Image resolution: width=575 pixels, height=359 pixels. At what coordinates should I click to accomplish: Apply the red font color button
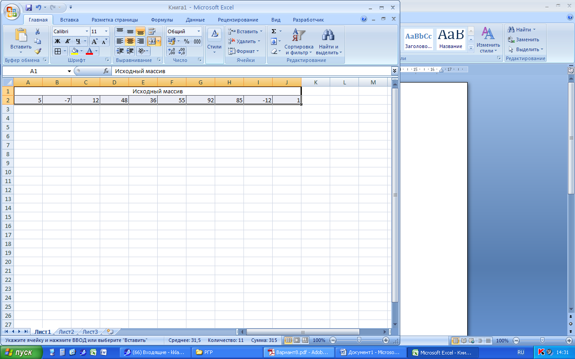coord(90,51)
